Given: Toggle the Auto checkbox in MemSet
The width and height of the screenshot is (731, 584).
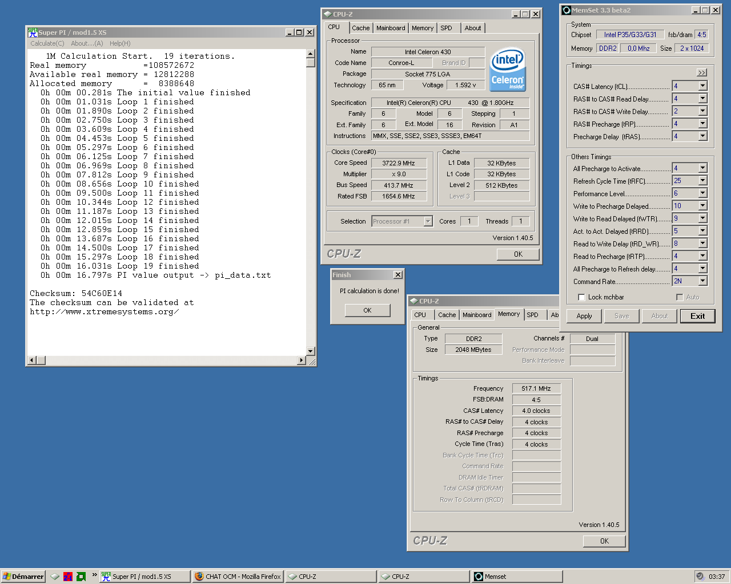Looking at the screenshot, I should [680, 297].
